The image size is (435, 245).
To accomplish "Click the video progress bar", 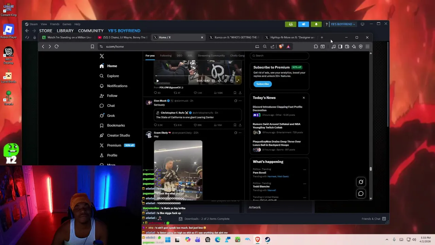I will tap(198, 76).
